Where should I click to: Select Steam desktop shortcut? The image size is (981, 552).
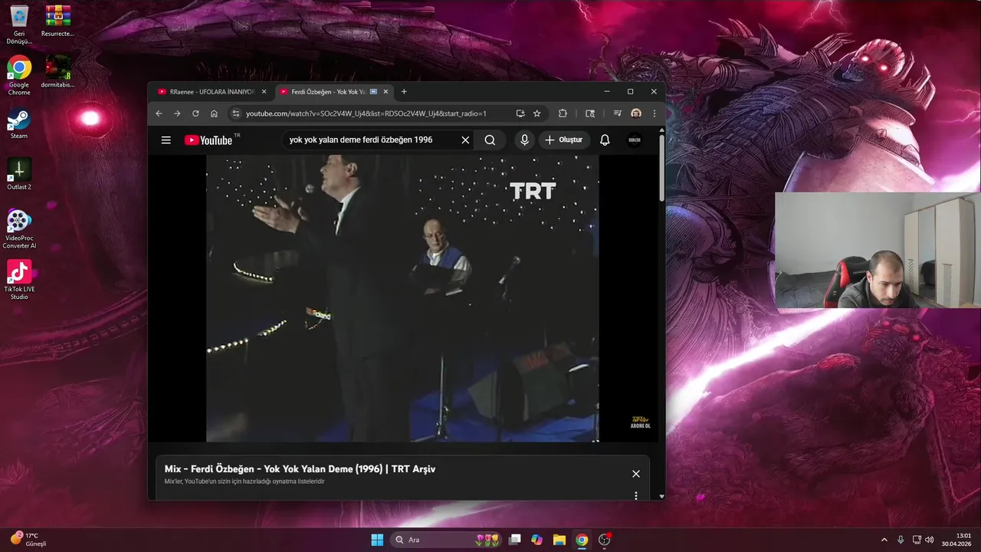[x=19, y=123]
